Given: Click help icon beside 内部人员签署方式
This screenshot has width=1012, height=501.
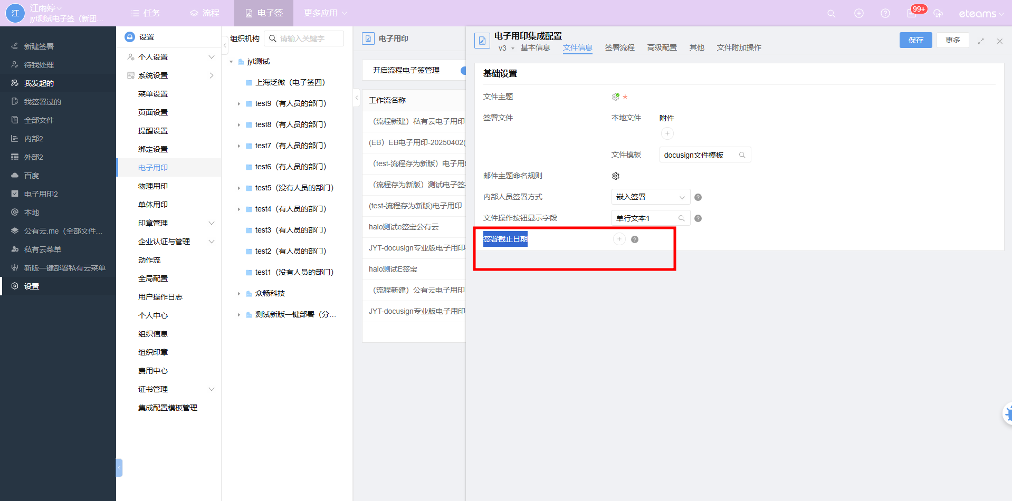Looking at the screenshot, I should [698, 197].
